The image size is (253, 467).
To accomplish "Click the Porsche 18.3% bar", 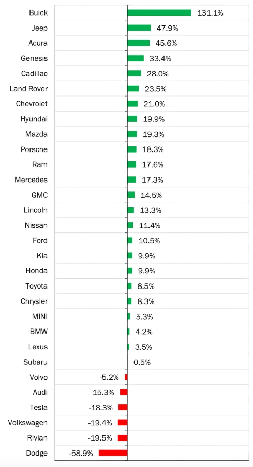I will (x=132, y=149).
